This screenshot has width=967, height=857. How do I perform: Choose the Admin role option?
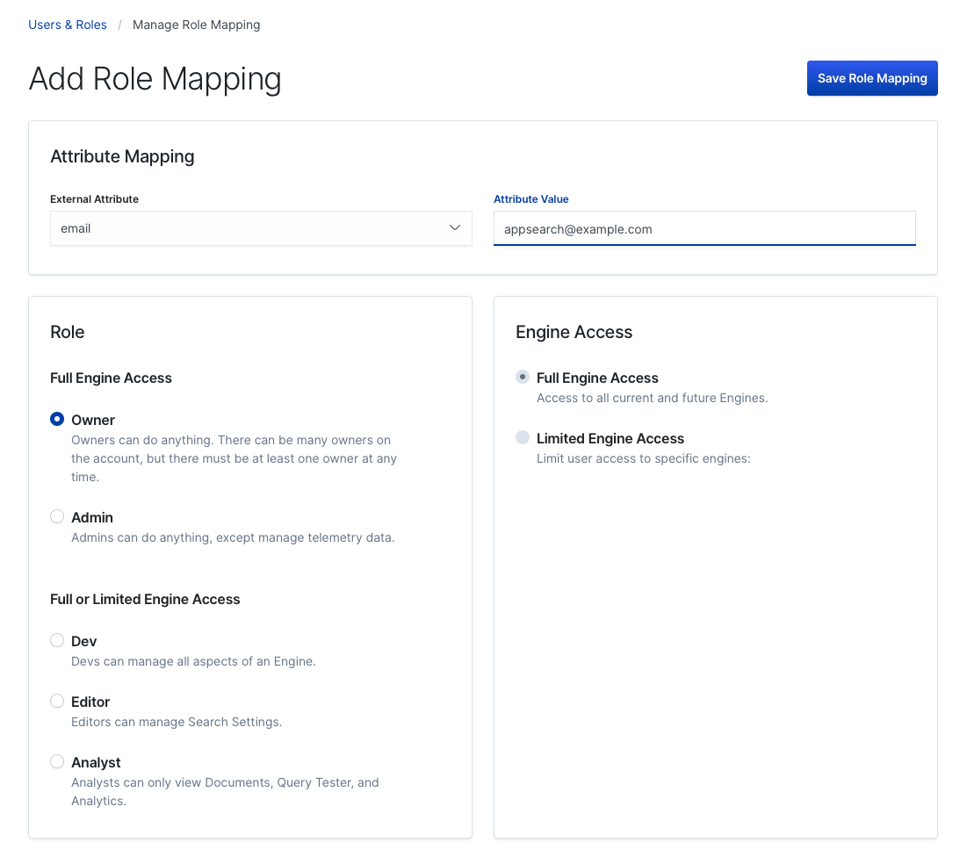(57, 516)
